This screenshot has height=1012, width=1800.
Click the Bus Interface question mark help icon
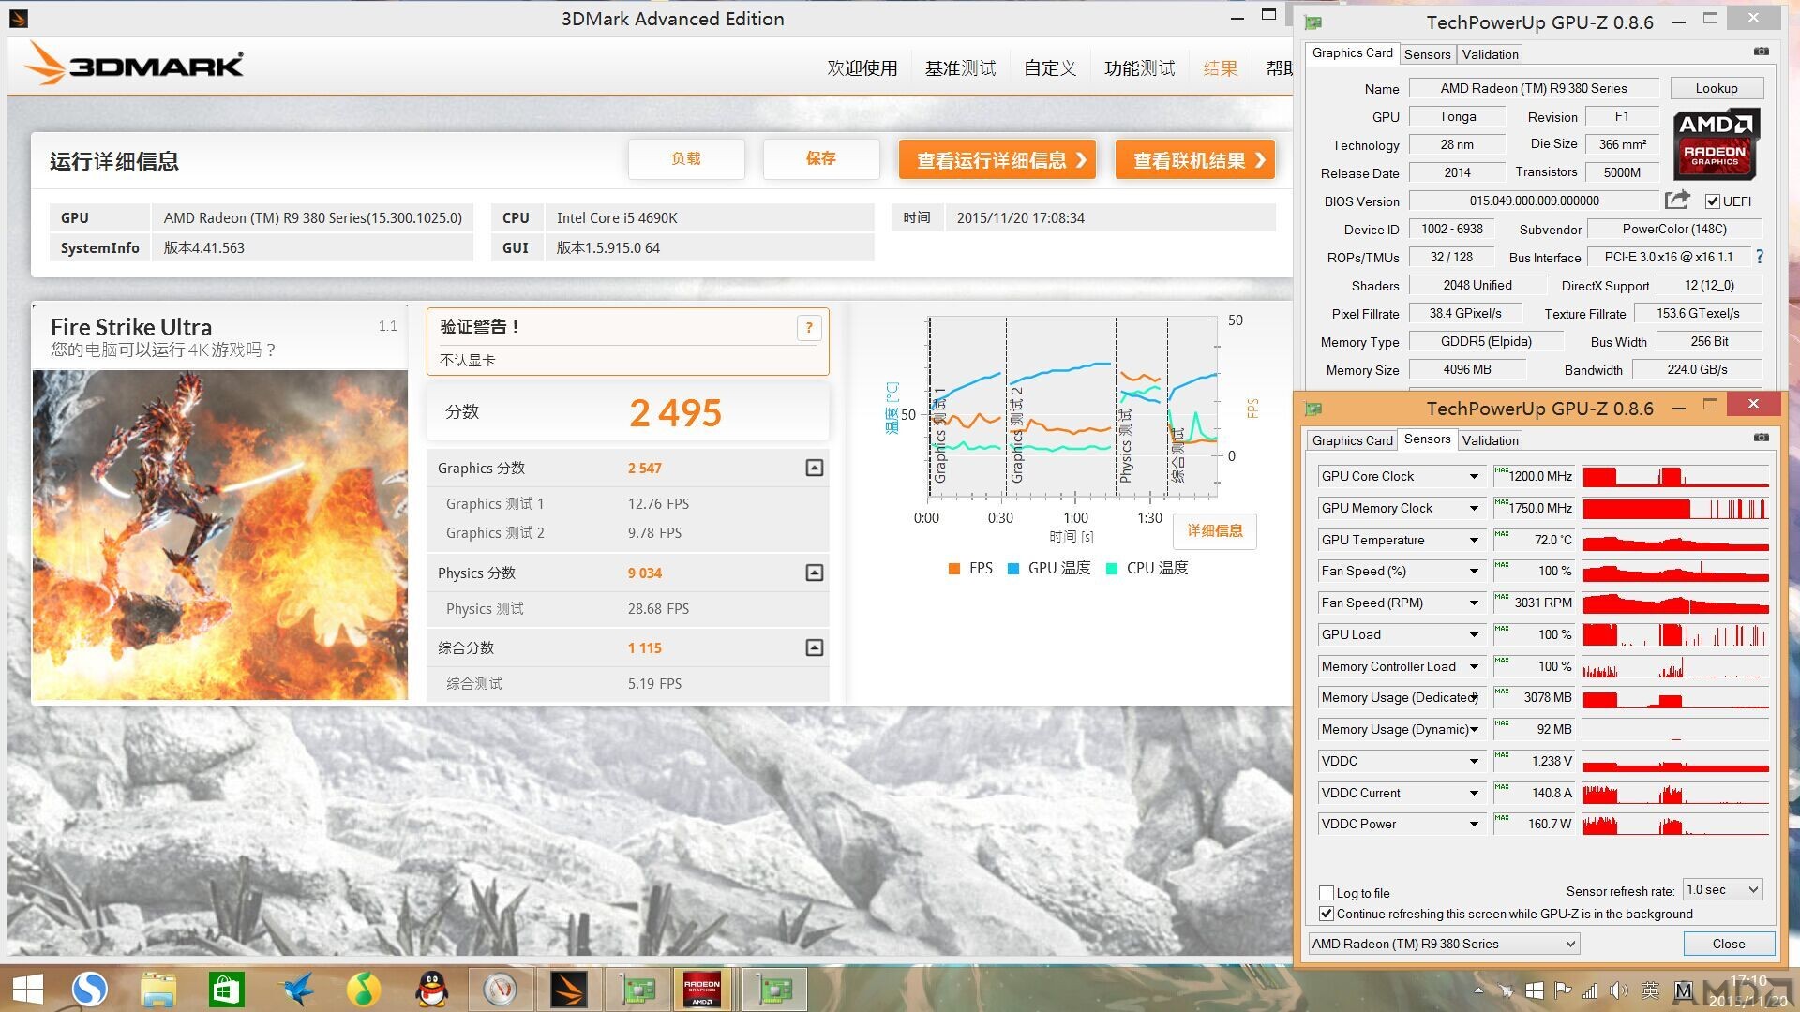click(x=1760, y=257)
